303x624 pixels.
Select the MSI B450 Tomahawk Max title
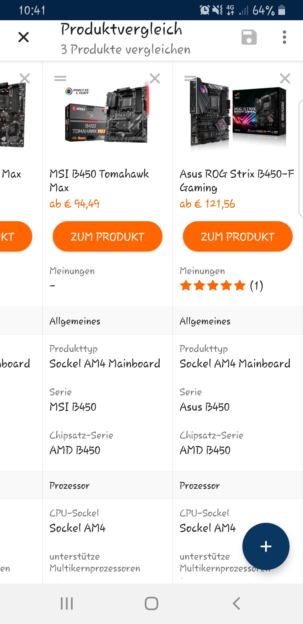point(99,180)
